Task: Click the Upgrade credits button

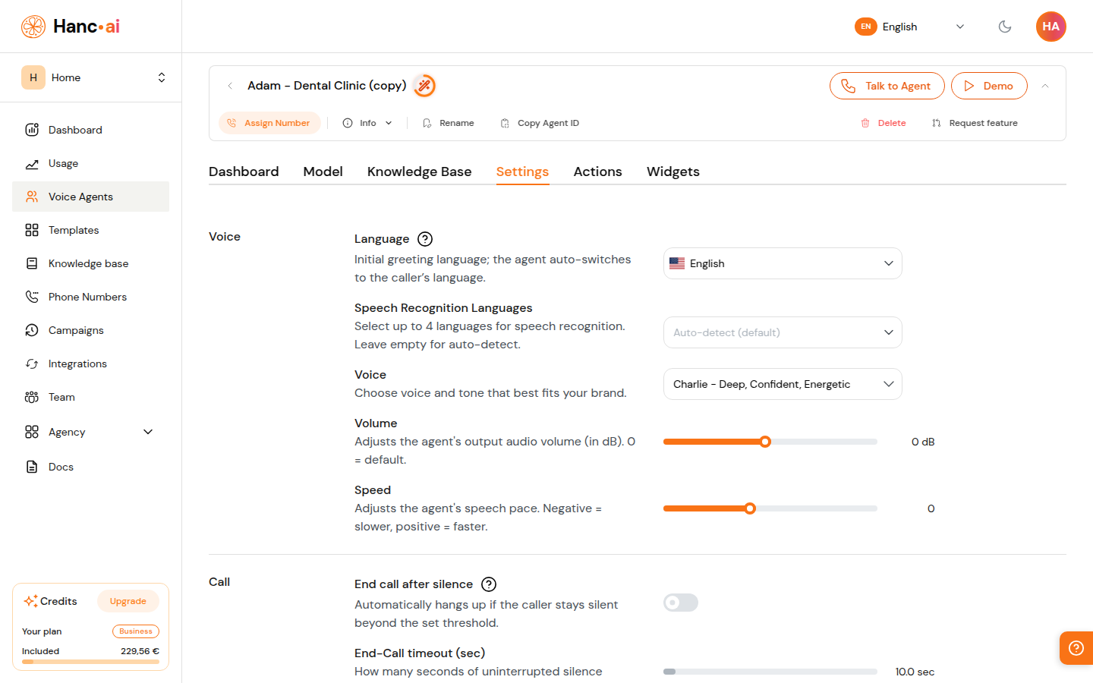Action: pyautogui.click(x=128, y=601)
